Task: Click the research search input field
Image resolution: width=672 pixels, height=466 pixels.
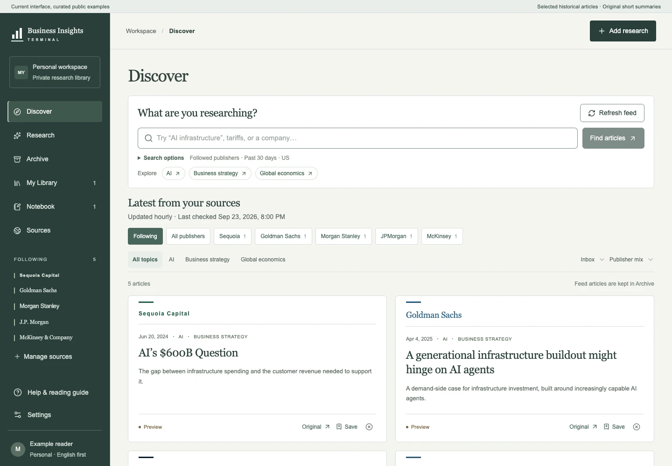Action: click(x=357, y=138)
